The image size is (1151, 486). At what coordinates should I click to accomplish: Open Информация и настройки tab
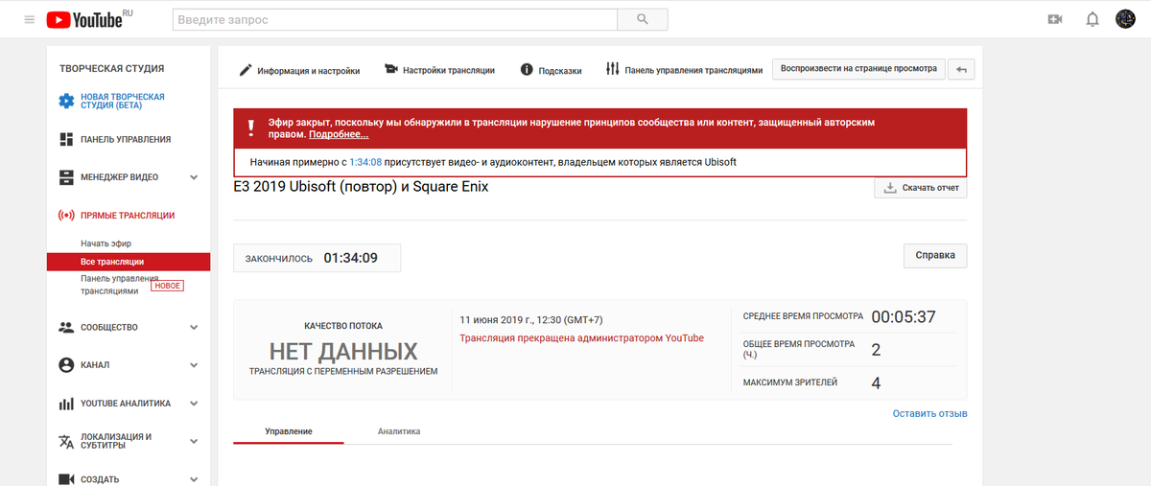(x=299, y=70)
